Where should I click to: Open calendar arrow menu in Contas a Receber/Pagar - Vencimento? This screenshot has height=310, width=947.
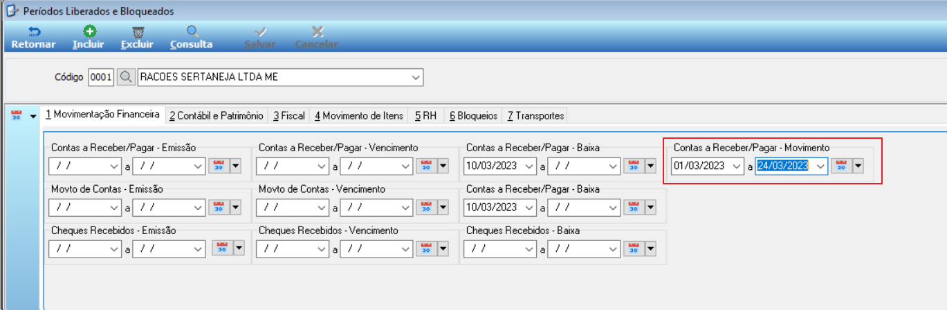pyautogui.click(x=443, y=166)
